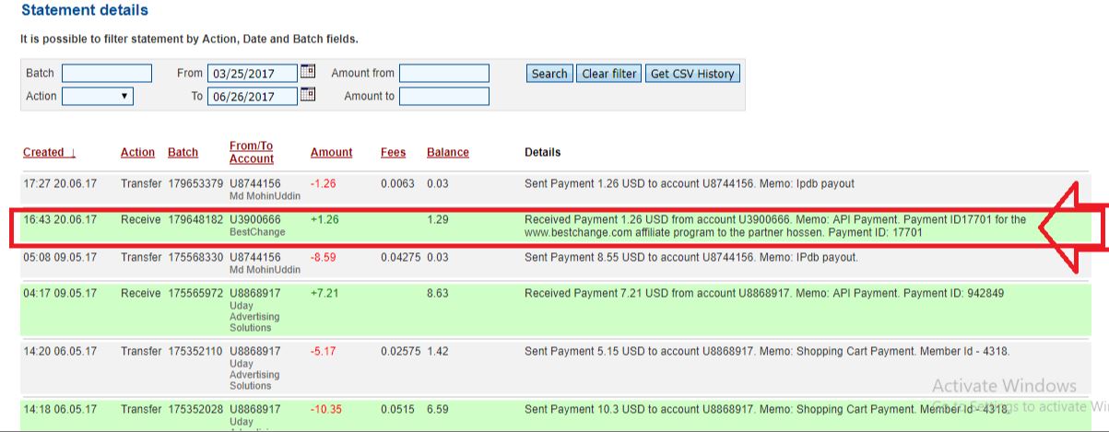Screen dimensions: 1109x432
Task: Click the amount -5.17
Action: [324, 351]
